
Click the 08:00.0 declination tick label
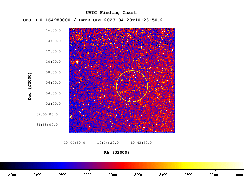tap(53, 72)
